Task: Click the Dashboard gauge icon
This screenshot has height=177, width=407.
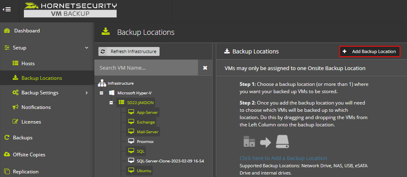Action: tap(7, 31)
